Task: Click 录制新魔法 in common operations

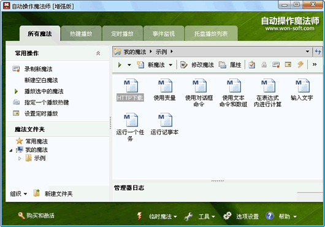Action: (39, 69)
